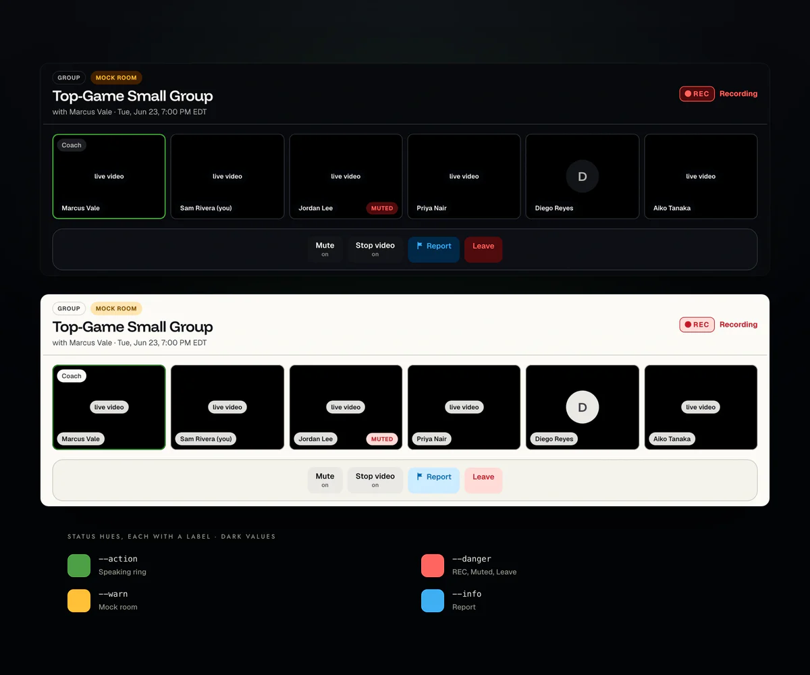Click Diego Reyes' D avatar in light panel
Image resolution: width=810 pixels, height=675 pixels.
583,407
